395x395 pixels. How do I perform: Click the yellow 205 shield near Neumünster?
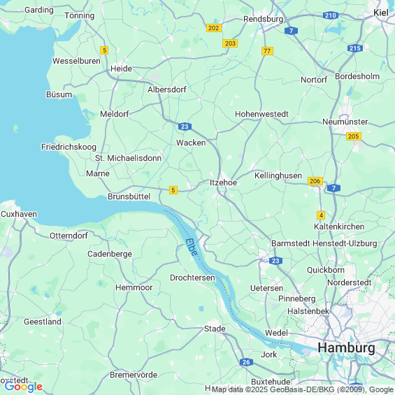point(354,136)
